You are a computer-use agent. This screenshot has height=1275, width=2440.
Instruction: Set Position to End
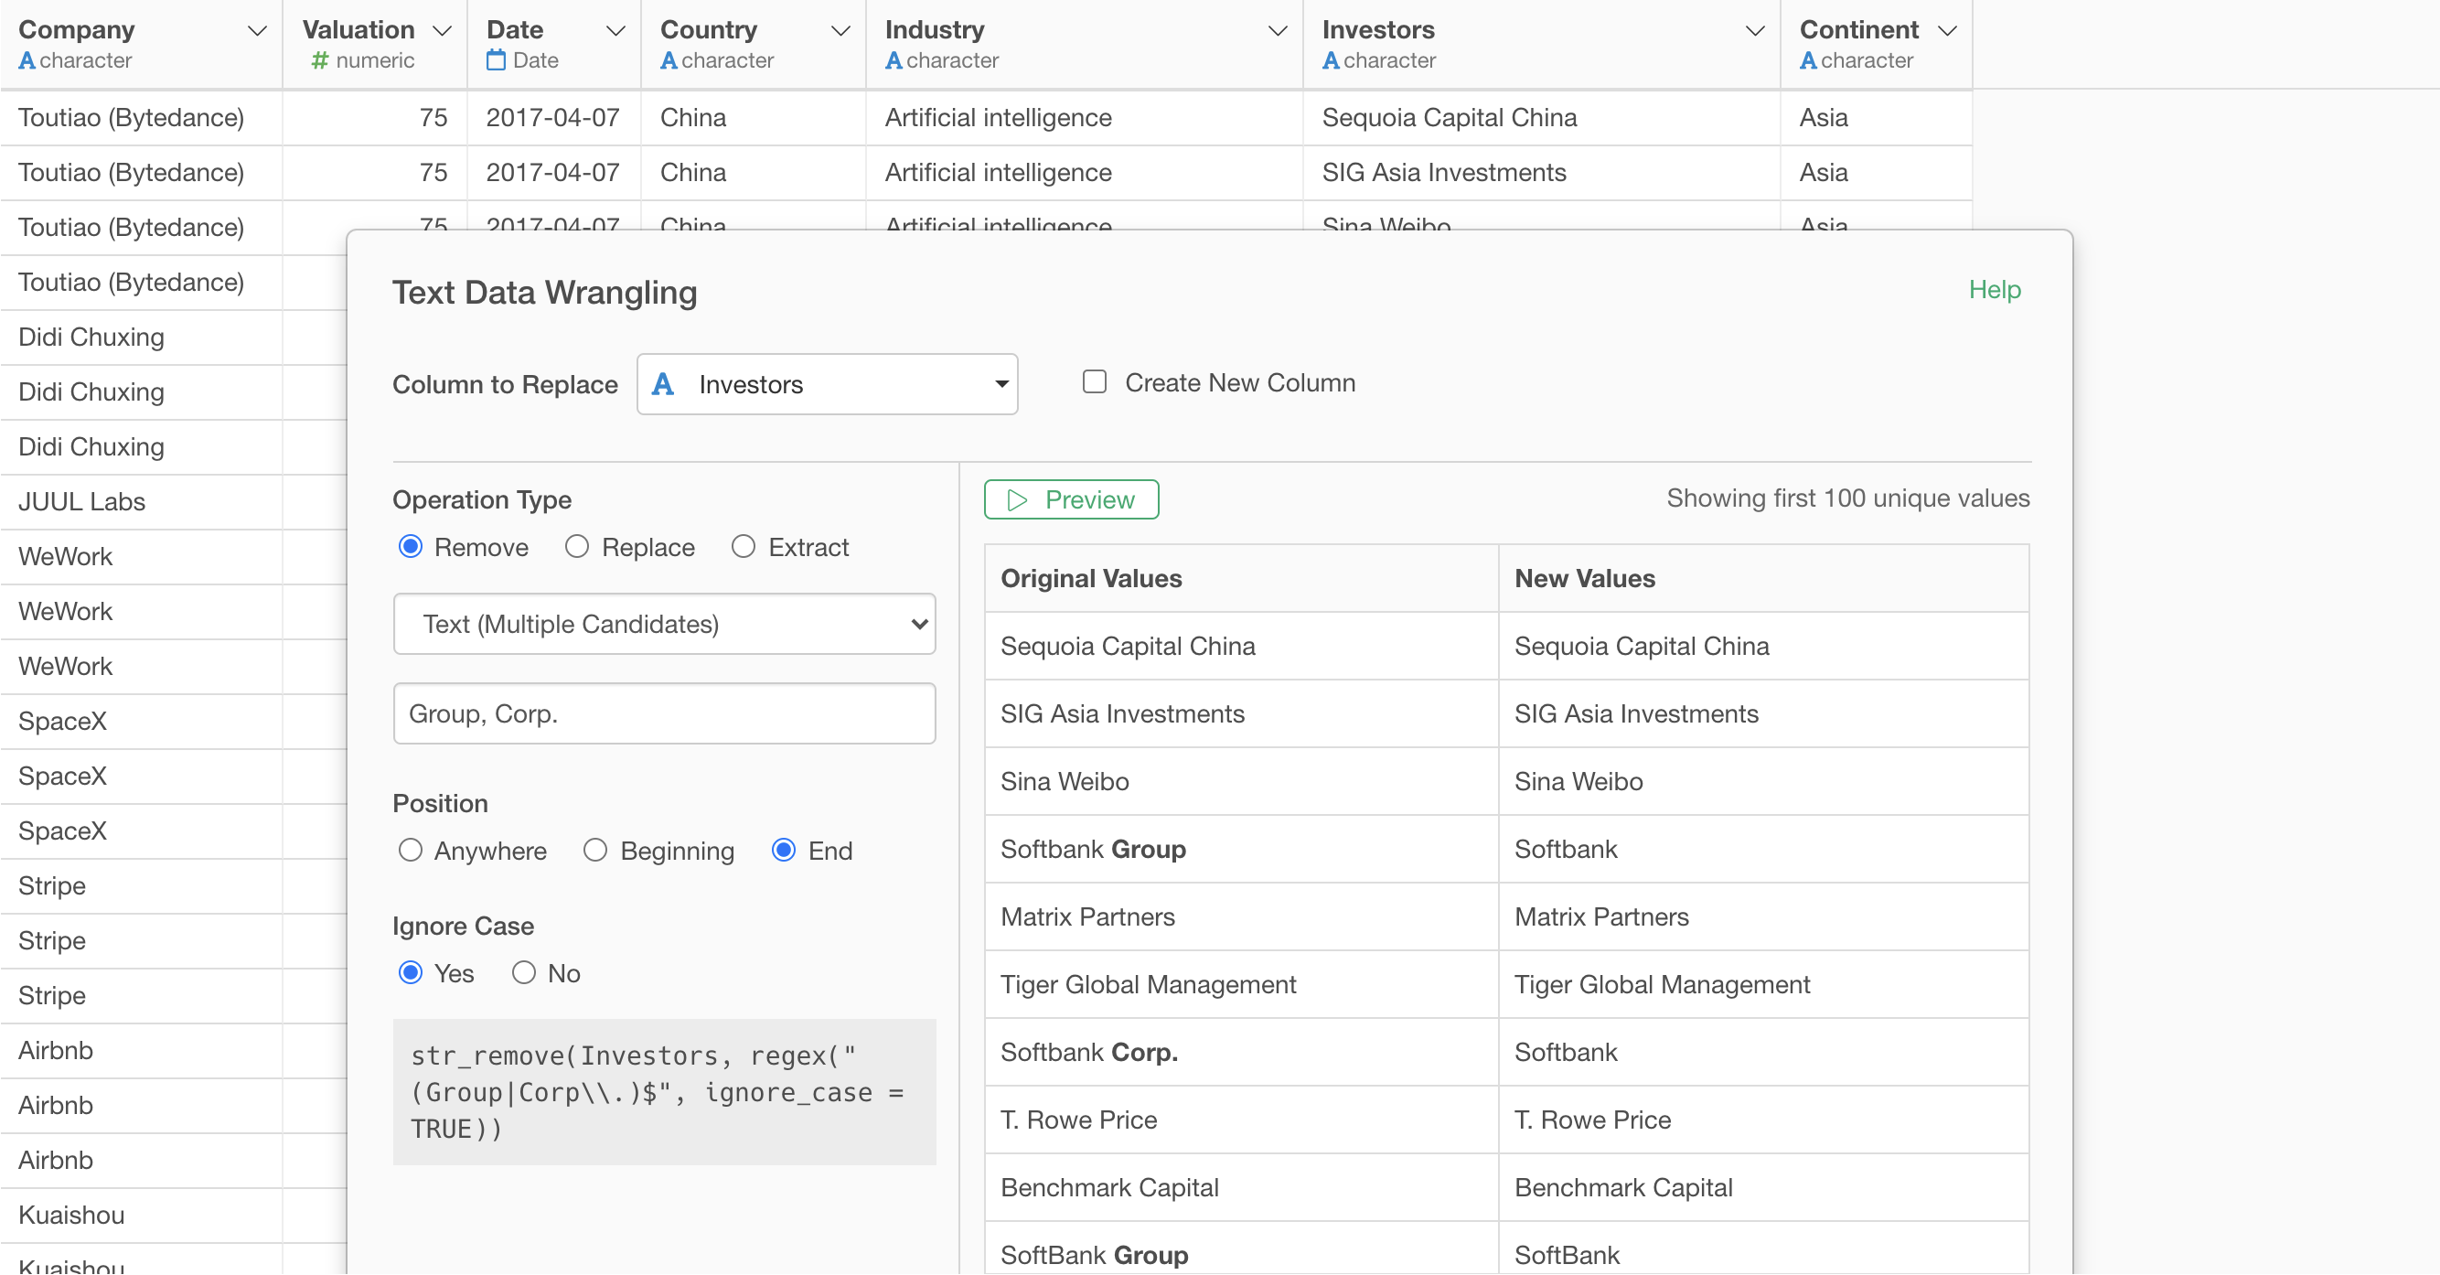point(784,851)
